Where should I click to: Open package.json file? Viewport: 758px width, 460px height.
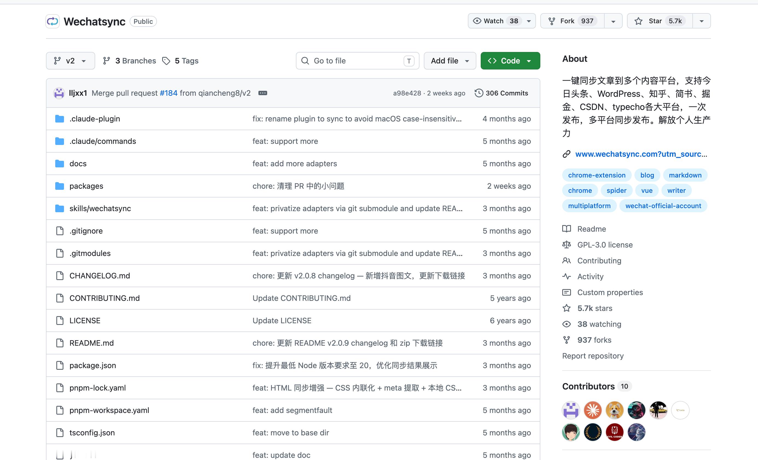click(x=93, y=366)
